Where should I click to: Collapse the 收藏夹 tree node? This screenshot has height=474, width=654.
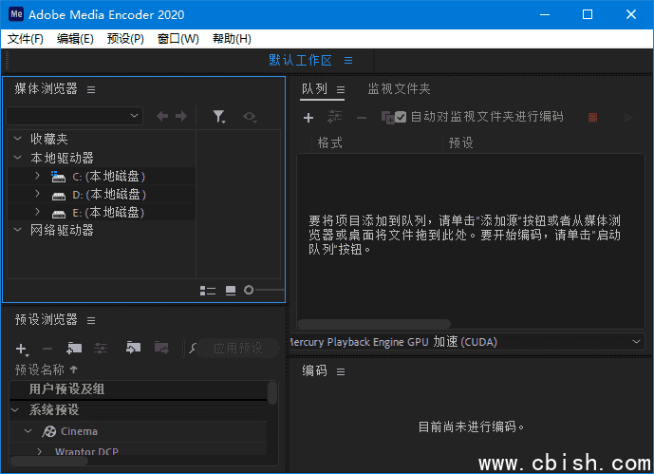pos(17,138)
